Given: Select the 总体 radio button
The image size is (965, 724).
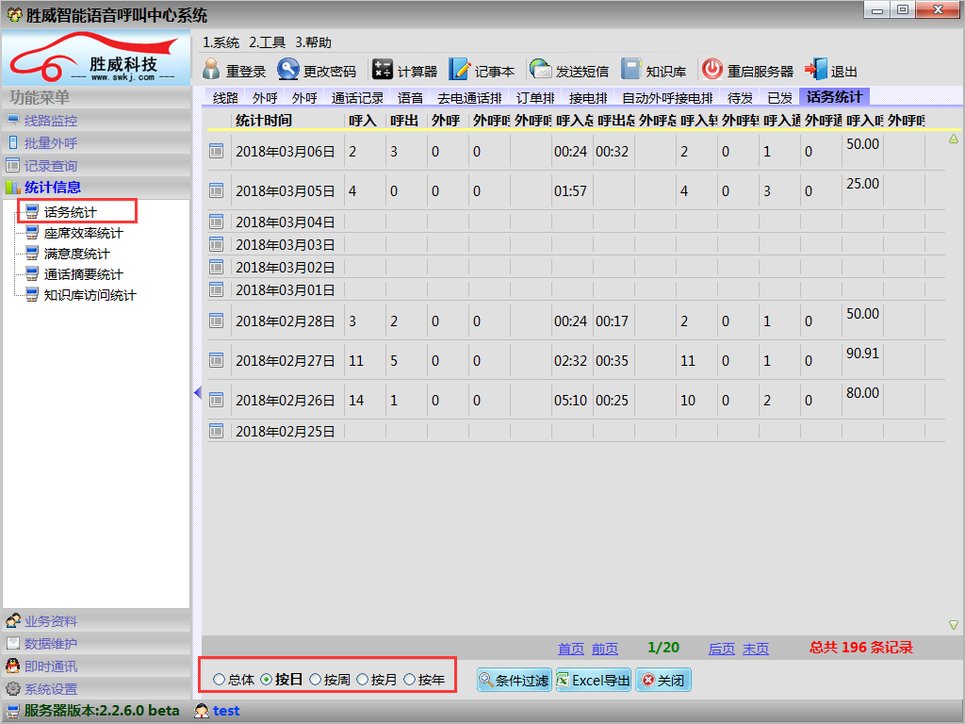Looking at the screenshot, I should click(220, 680).
